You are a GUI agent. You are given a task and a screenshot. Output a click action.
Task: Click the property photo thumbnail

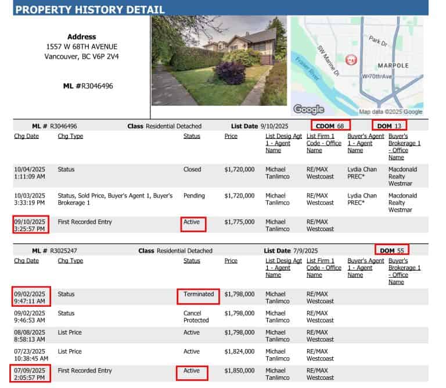coord(219,60)
